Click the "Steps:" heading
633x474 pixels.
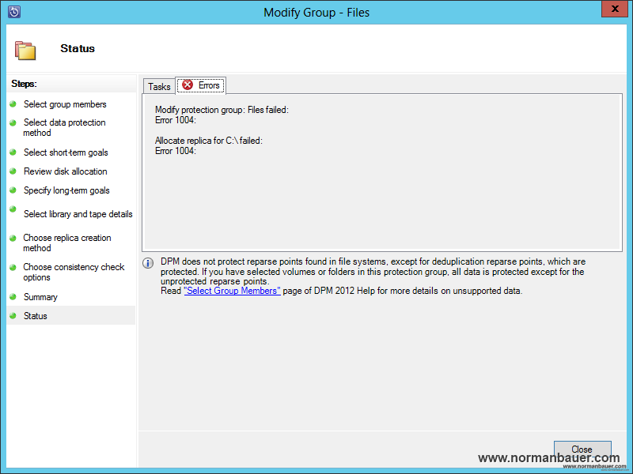(24, 84)
